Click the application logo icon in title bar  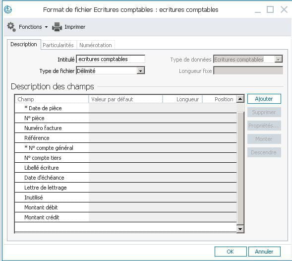click(8, 9)
